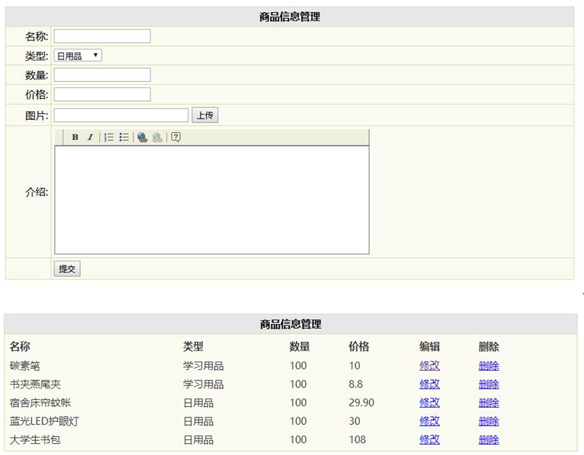Click the 删除 column header

[489, 346]
